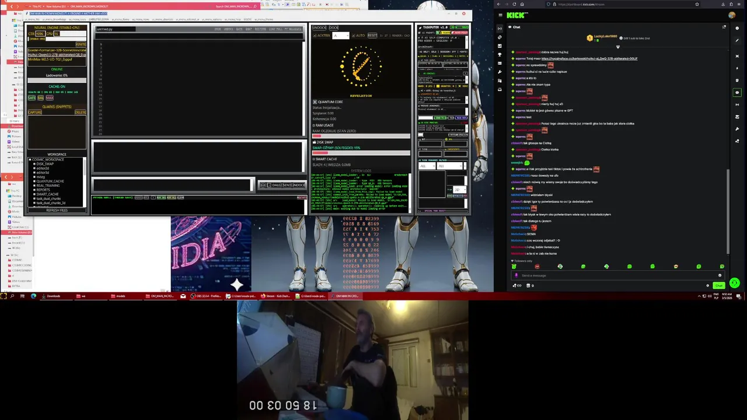Collapse the COSMIC_WORKSPACE tree root
747x420 pixels.
click(30, 159)
